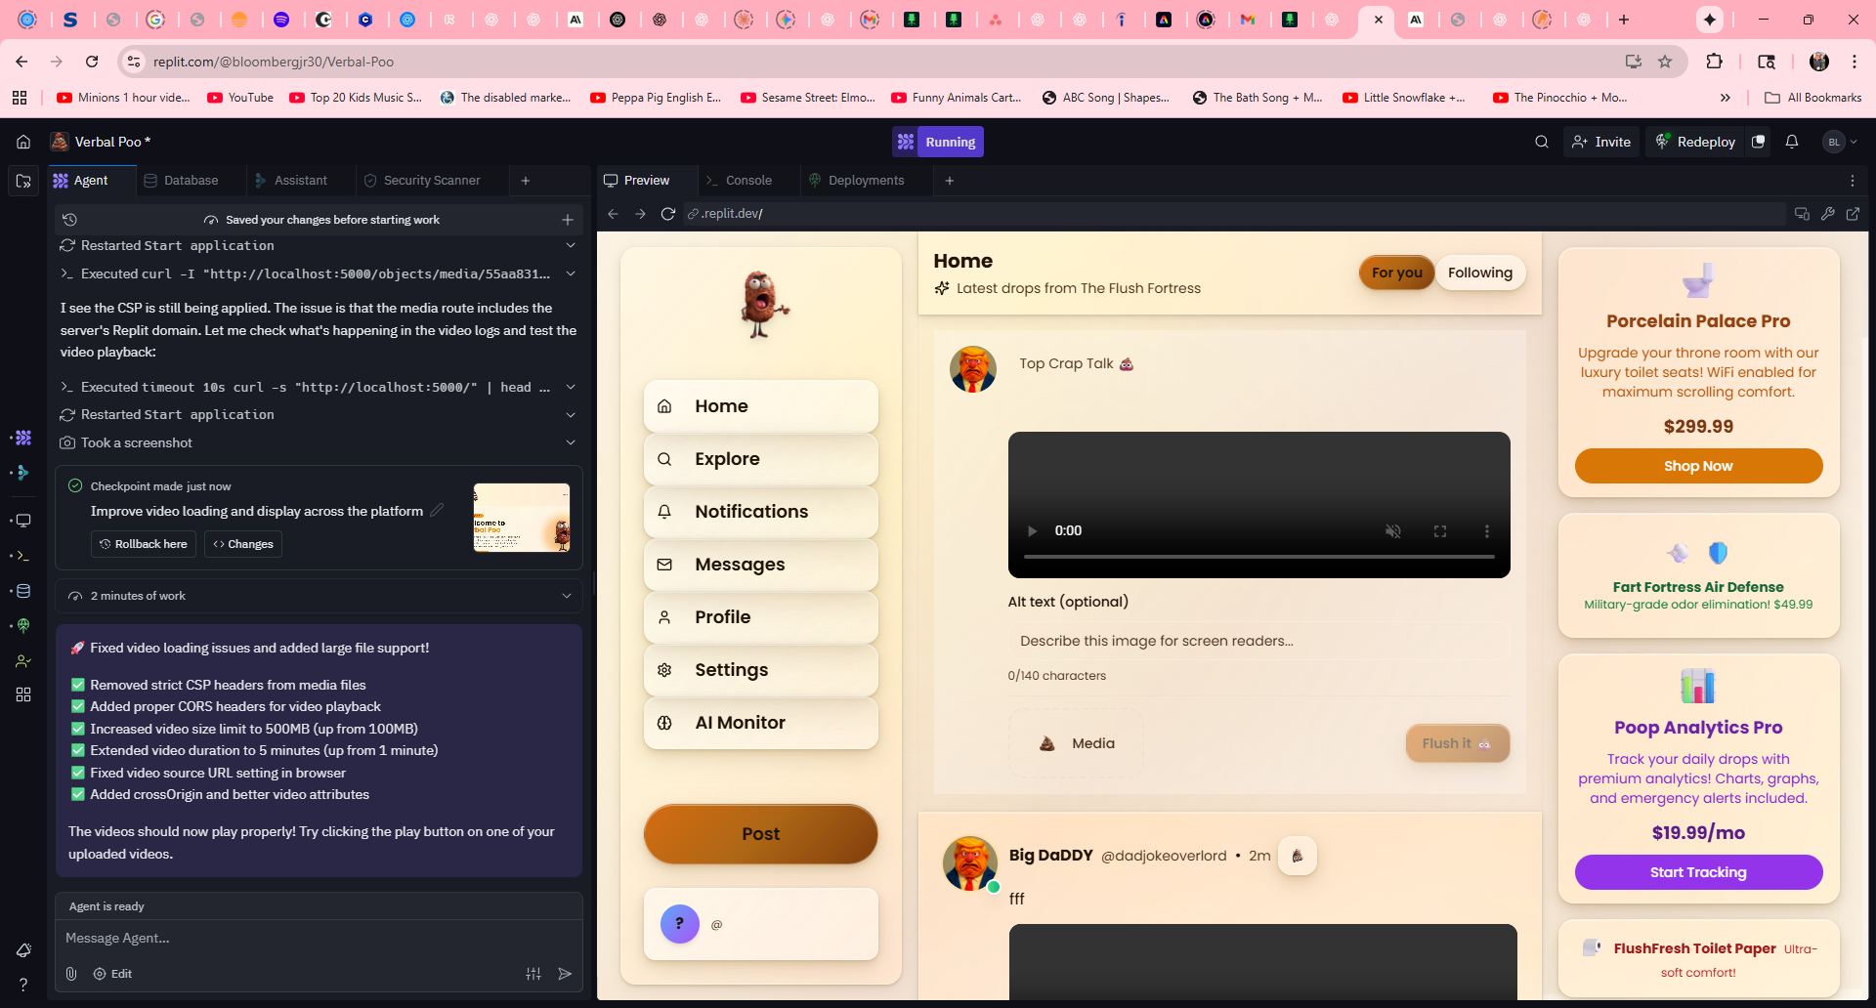The height and width of the screenshot is (1008, 1876).
Task: Open the Database tab
Action: point(191,181)
